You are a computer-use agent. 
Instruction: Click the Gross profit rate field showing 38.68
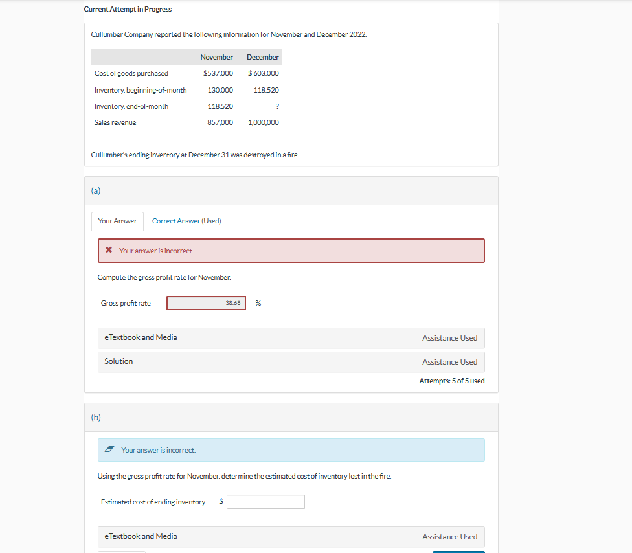(206, 302)
